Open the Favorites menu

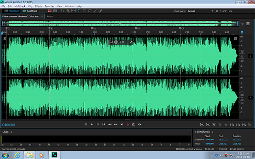point(49,6)
